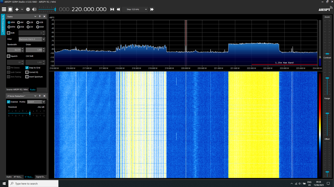This screenshot has height=187, width=334.
Task: Expand the Step 12.5 kHz dropdown
Action: coord(136,9)
